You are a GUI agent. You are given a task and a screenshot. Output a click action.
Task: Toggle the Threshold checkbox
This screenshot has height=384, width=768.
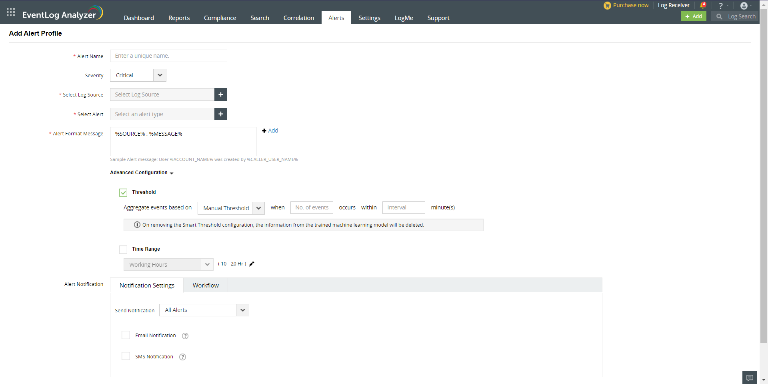[123, 193]
